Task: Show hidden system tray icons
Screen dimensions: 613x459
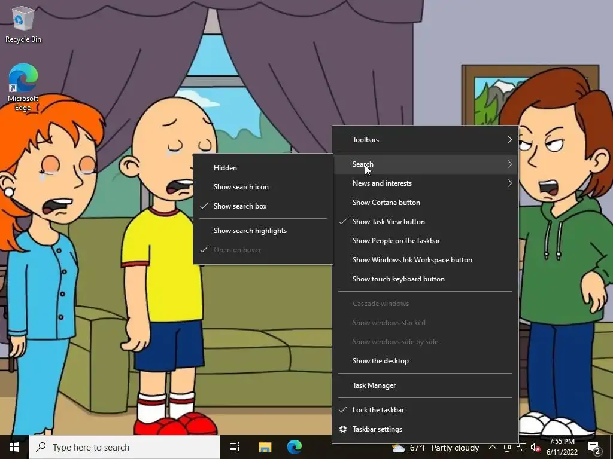Action: click(x=493, y=447)
